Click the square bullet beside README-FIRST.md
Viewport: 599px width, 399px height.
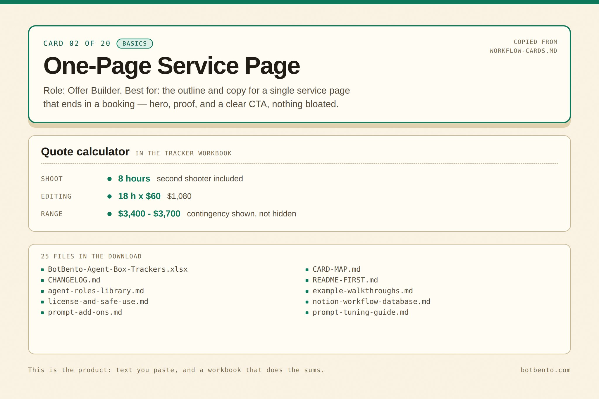point(307,280)
